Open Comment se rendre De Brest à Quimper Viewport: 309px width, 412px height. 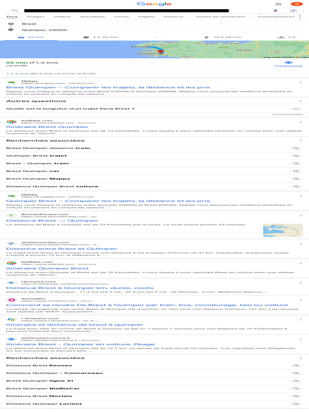147,305
